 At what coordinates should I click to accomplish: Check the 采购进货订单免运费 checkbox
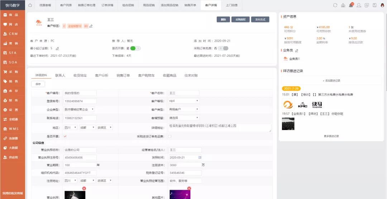[169, 136]
